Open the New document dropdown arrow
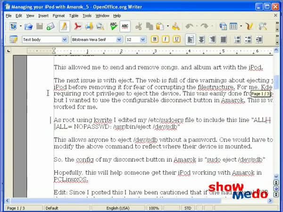This screenshot has height=212, width=283. coord(21,26)
